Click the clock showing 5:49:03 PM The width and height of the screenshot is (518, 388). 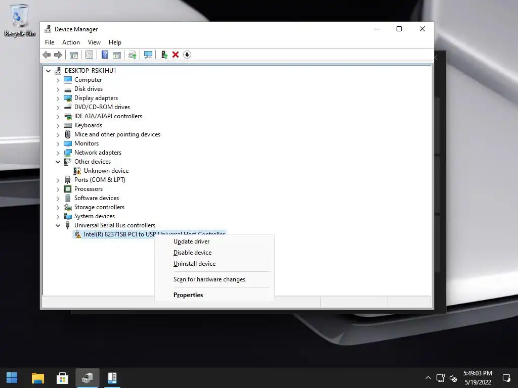pos(478,373)
